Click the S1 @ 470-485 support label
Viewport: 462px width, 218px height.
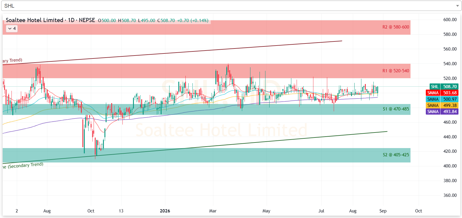coord(396,109)
